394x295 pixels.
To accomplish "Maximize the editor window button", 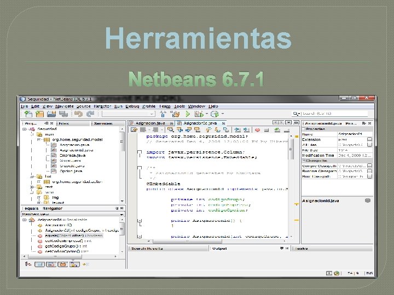I will pyautogui.click(x=296, y=123).
